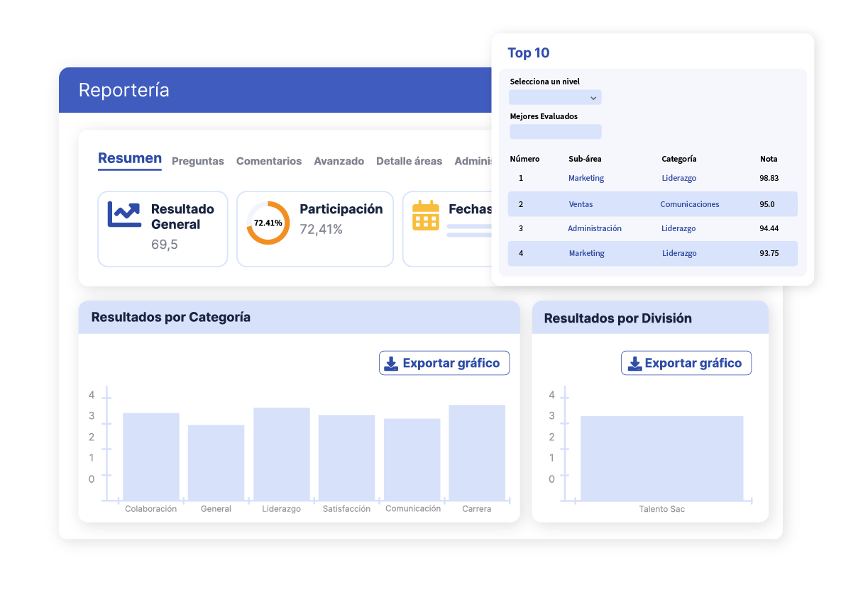Click the Comunicaciones category link
This screenshot has height=609, width=841.
(x=689, y=204)
